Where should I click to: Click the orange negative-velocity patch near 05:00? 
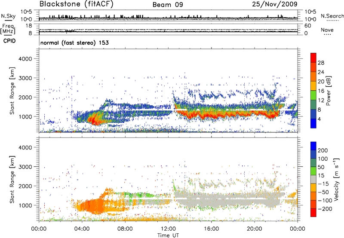tap(92, 207)
